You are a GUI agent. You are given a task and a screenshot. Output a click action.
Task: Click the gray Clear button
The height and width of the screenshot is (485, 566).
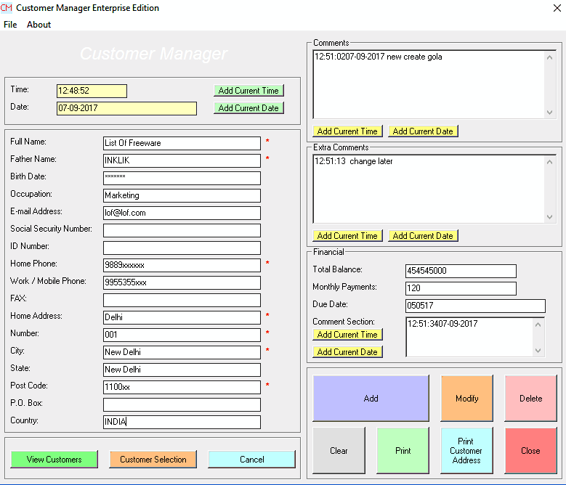339,451
